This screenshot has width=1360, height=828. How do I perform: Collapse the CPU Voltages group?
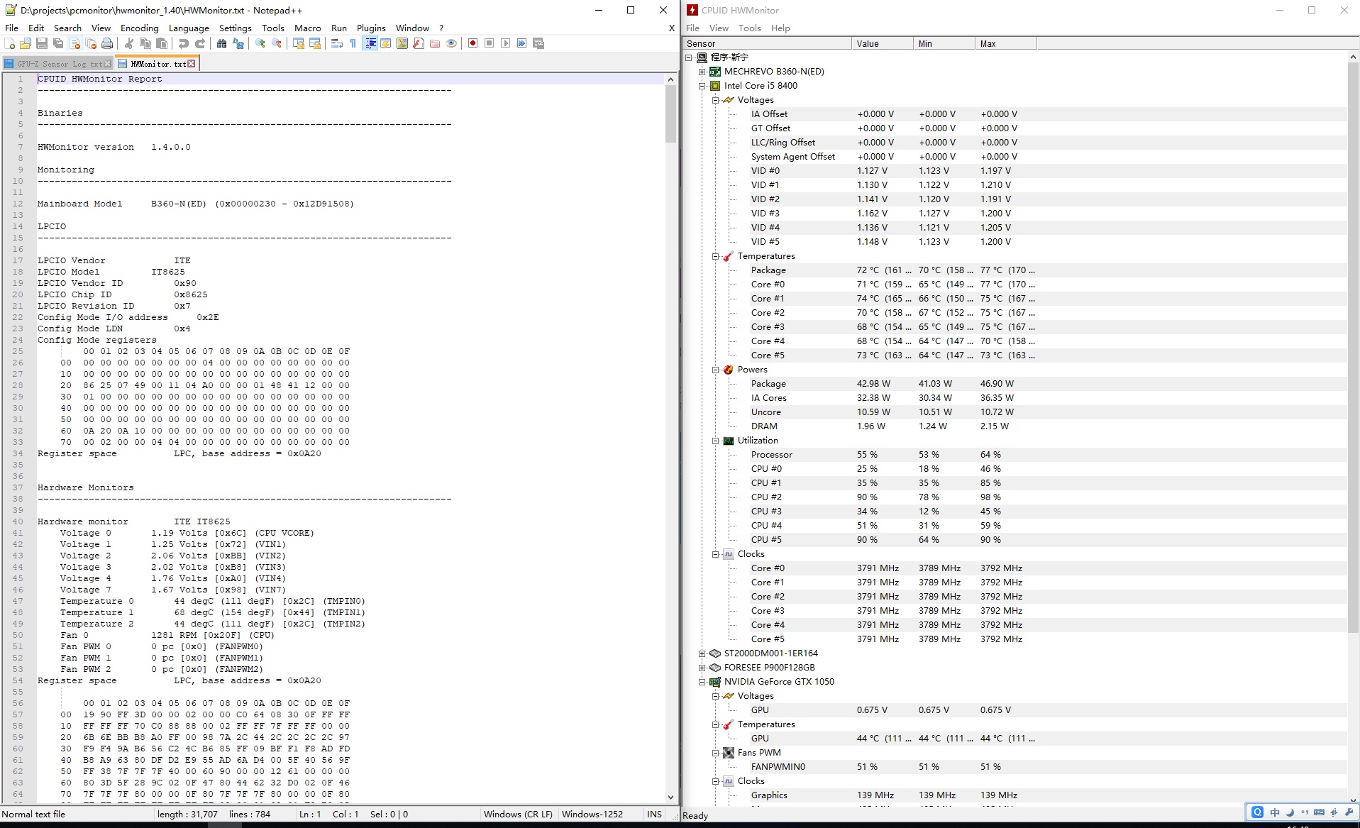click(x=716, y=100)
